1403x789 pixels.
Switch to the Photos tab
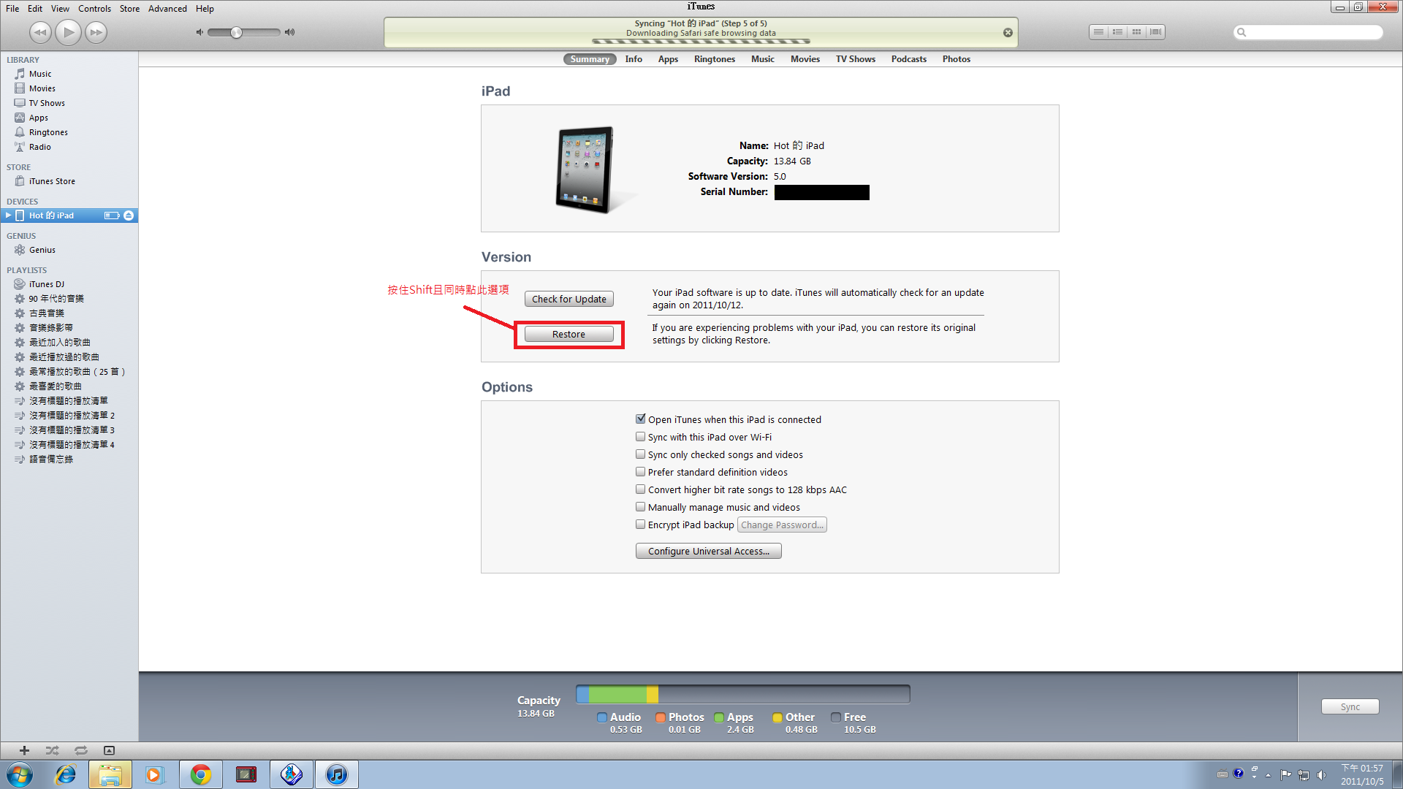(957, 59)
